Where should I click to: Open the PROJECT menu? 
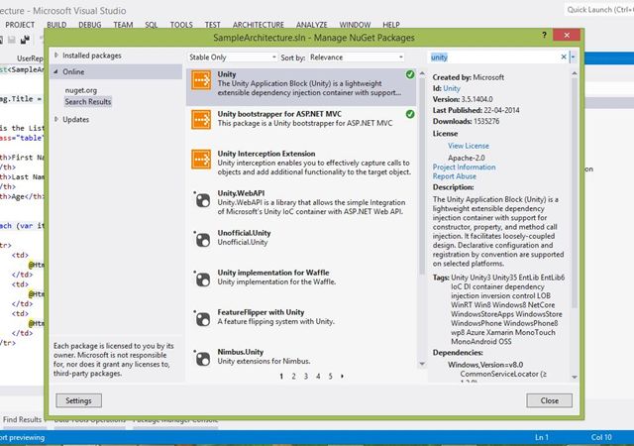click(20, 25)
